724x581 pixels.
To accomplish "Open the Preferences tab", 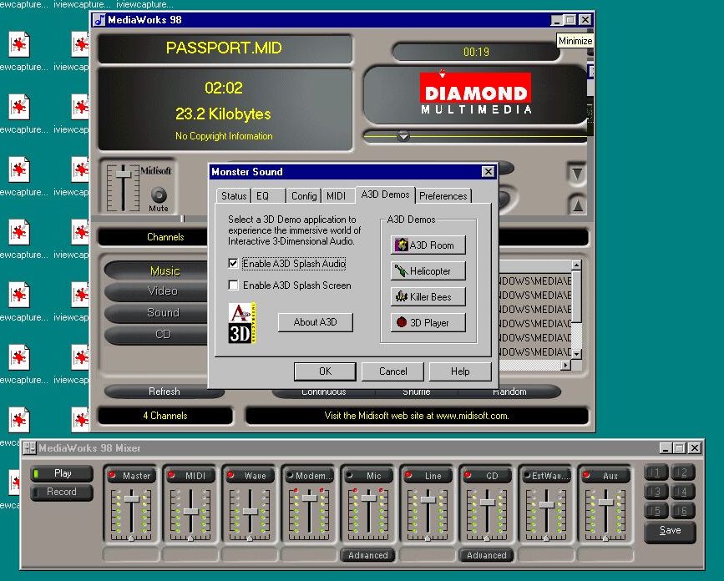I will (x=443, y=196).
